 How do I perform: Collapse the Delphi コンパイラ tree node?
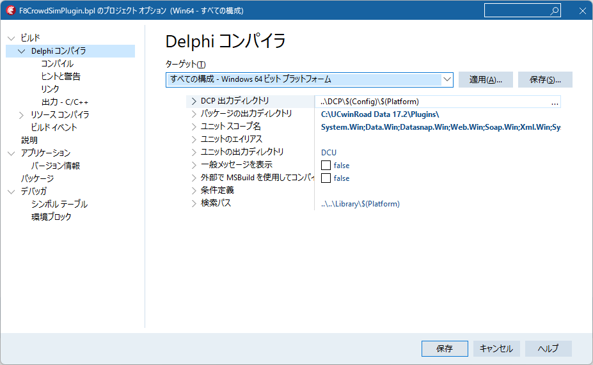tap(22, 51)
